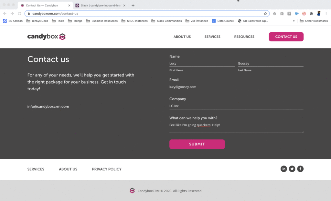Screen dimensions: 331x201
Task: Open the SERVICES header menu item
Action: coord(212,37)
